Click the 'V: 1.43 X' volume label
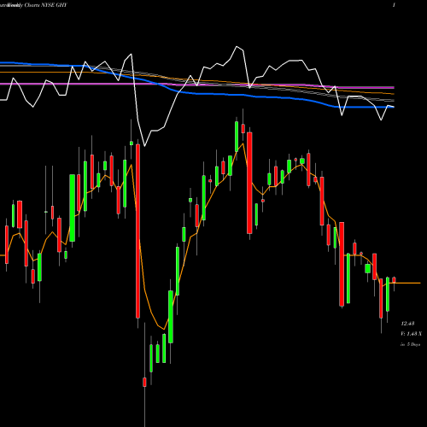 (411, 334)
